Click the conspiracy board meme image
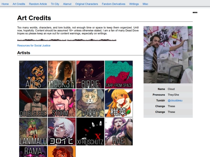The width and height of the screenshot is (210, 157). (168, 55)
